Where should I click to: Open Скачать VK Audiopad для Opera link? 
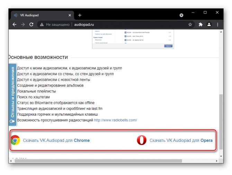tap(181, 140)
